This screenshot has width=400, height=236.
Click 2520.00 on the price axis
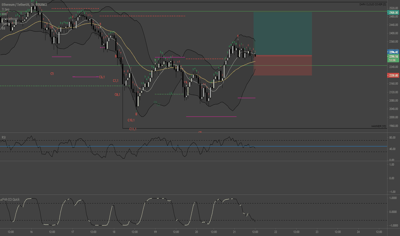pos(394,8)
